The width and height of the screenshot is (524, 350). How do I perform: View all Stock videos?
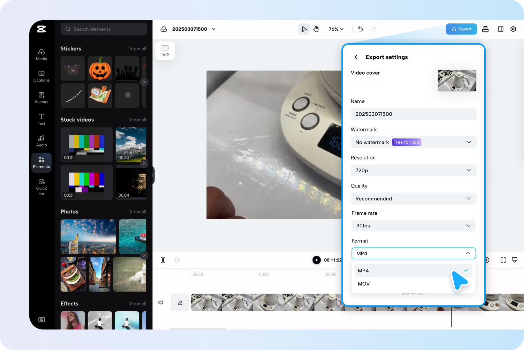point(138,120)
